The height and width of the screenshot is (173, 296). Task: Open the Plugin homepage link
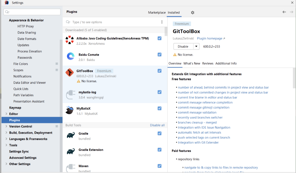[x=211, y=39]
